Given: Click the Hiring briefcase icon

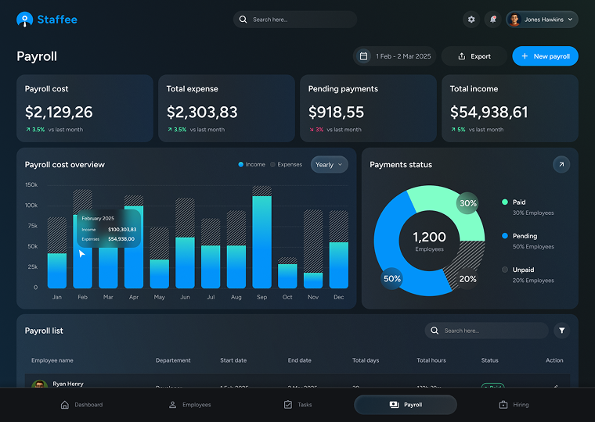Looking at the screenshot, I should (503, 405).
